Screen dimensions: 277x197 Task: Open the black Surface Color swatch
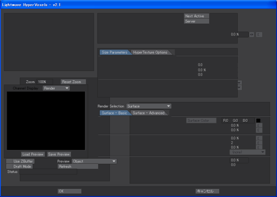tap(258, 120)
